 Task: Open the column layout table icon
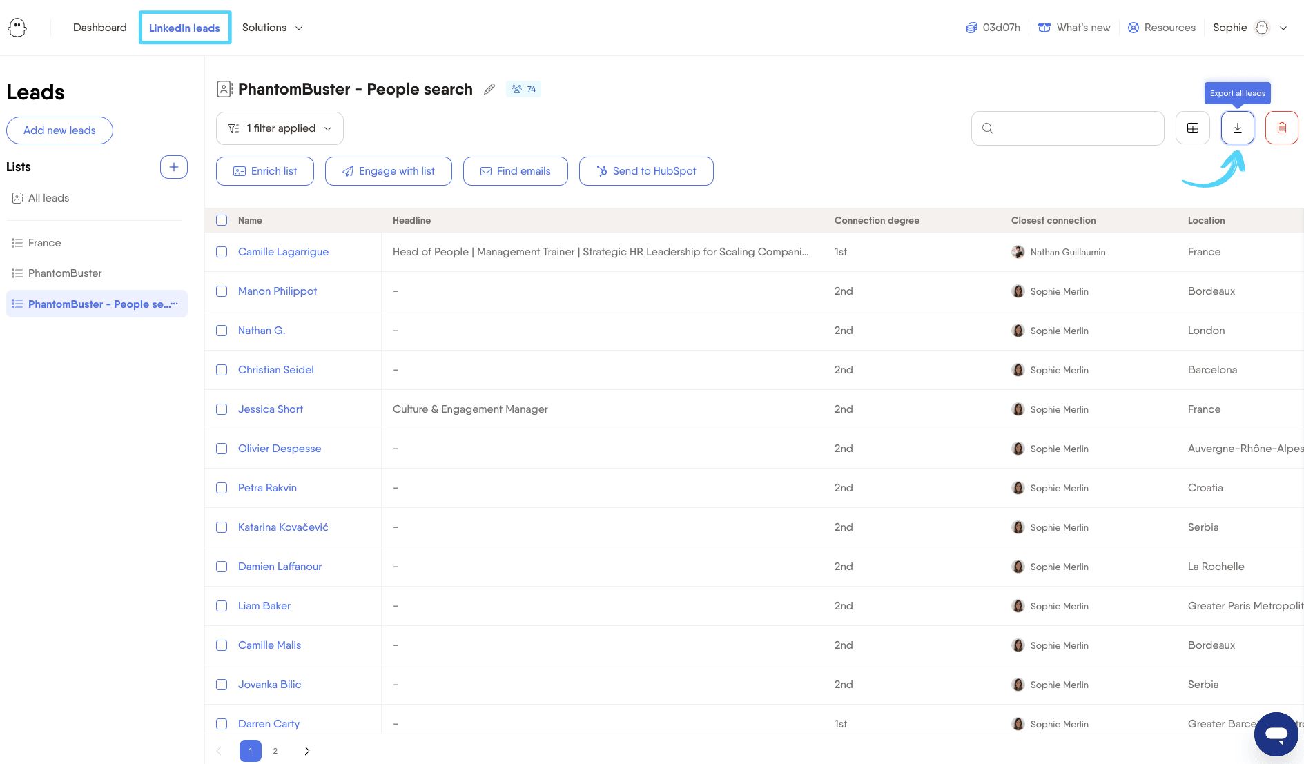[1193, 128]
